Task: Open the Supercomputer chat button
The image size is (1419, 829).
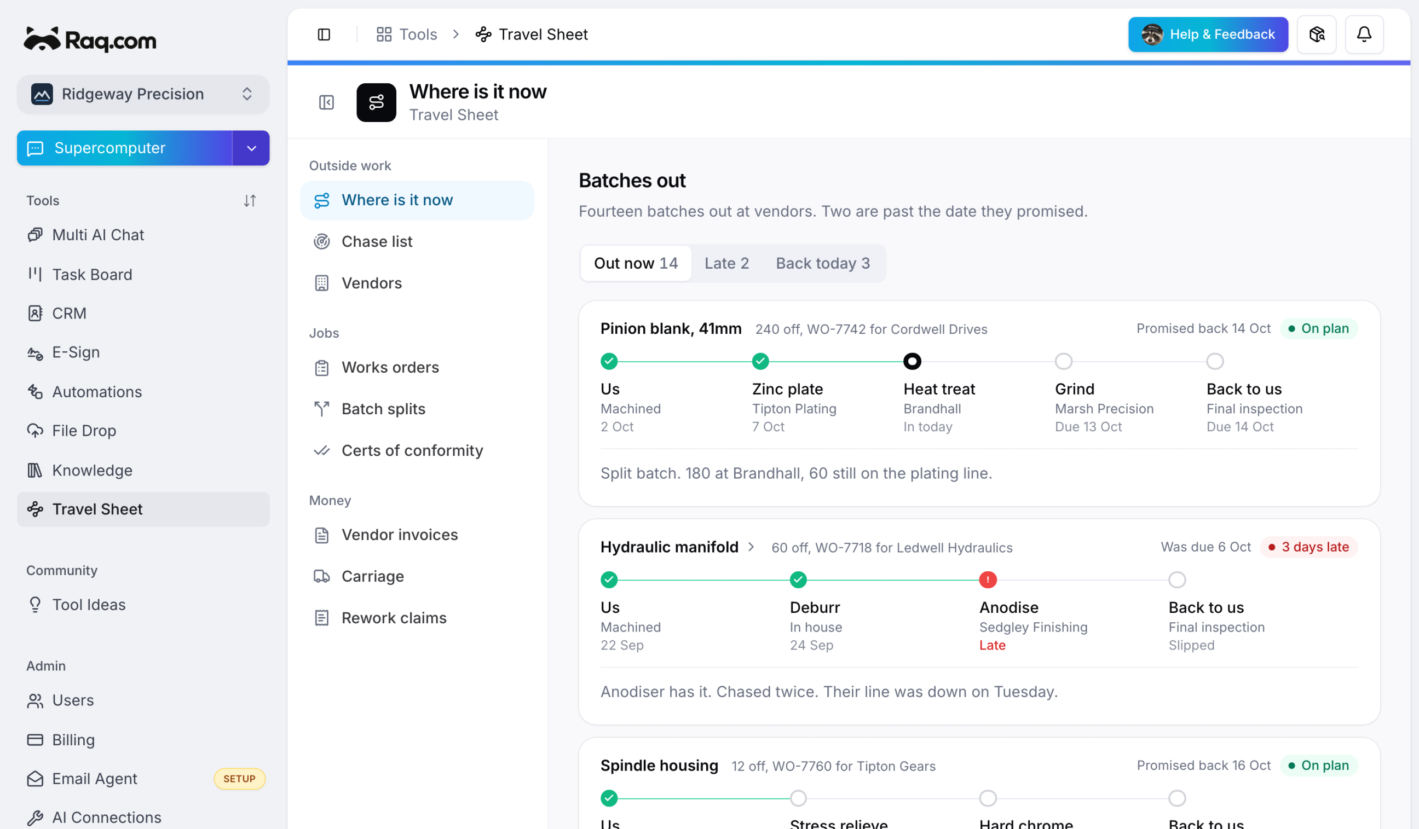Action: 124,148
